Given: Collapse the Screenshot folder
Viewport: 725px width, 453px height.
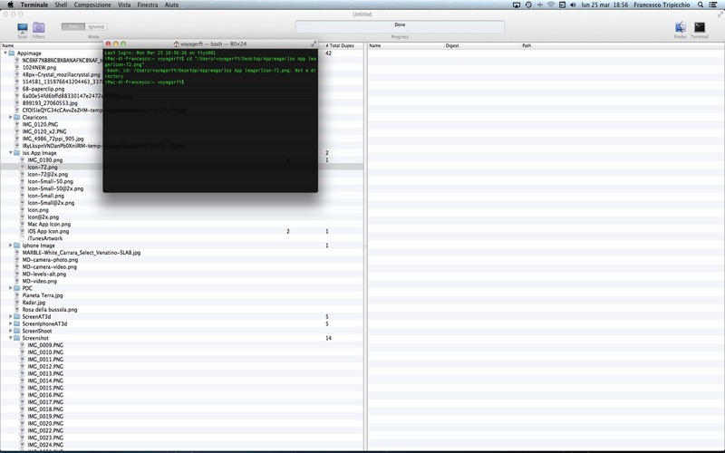Looking at the screenshot, I should pyautogui.click(x=10, y=338).
